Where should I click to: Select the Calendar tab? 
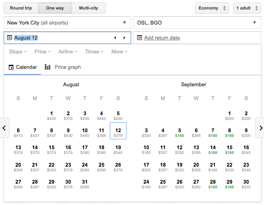(x=23, y=67)
